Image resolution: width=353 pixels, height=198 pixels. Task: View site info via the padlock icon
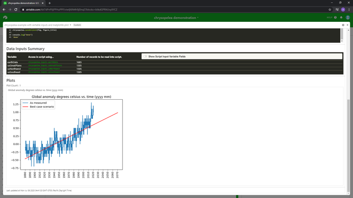(23, 10)
